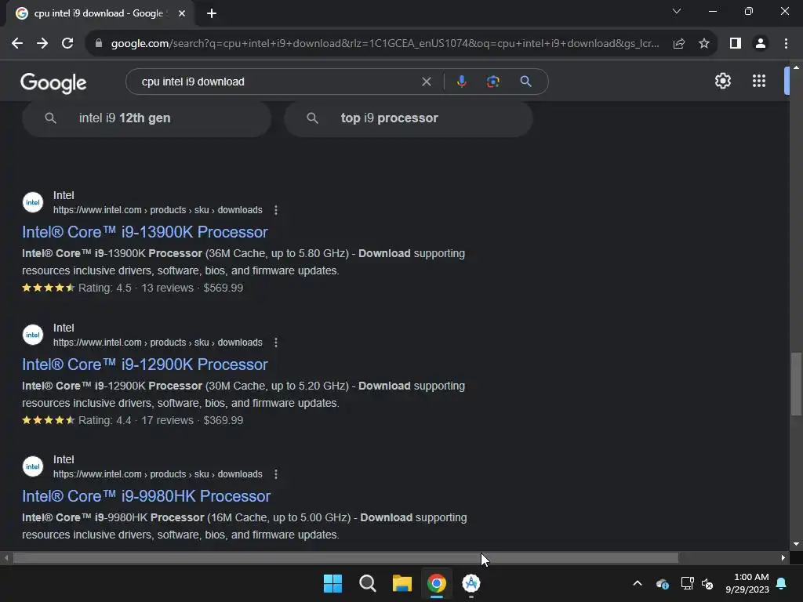This screenshot has height=602, width=803.
Task: Click the URL breadcrumb of i9-12900K result
Action: (158, 343)
